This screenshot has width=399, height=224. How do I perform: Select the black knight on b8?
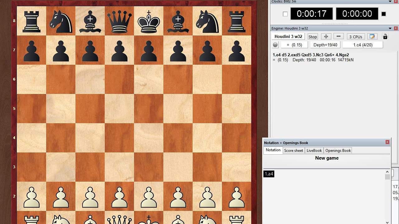(x=61, y=21)
